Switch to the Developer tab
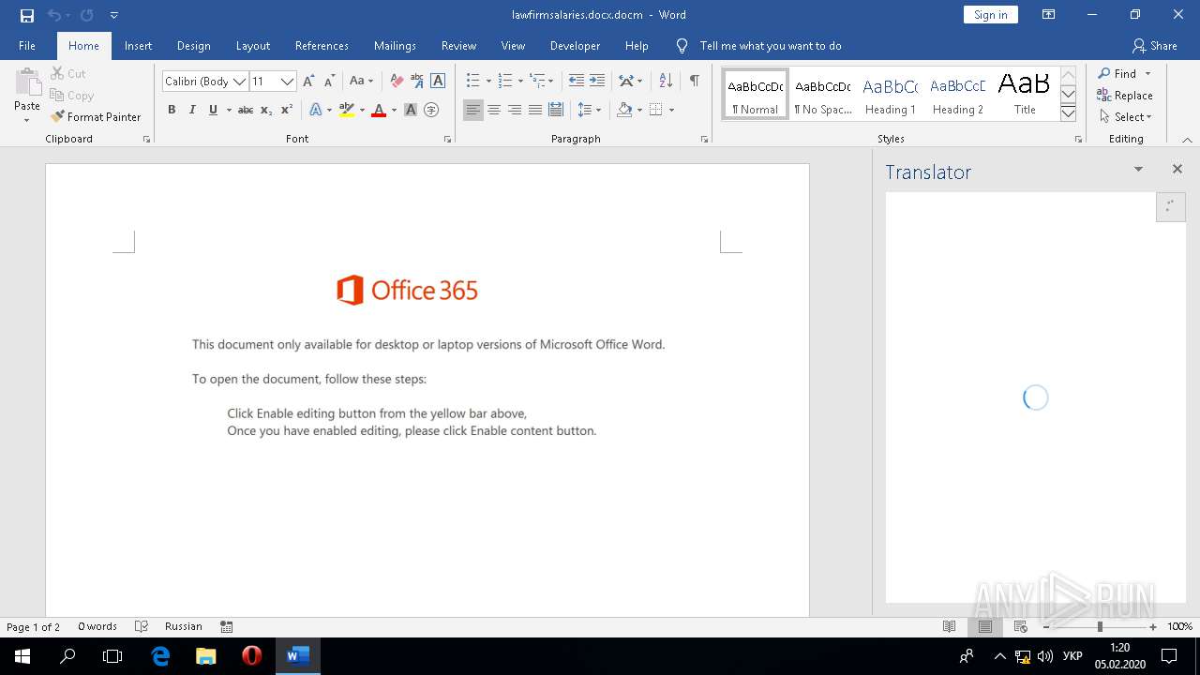This screenshot has width=1200, height=675. 575,46
